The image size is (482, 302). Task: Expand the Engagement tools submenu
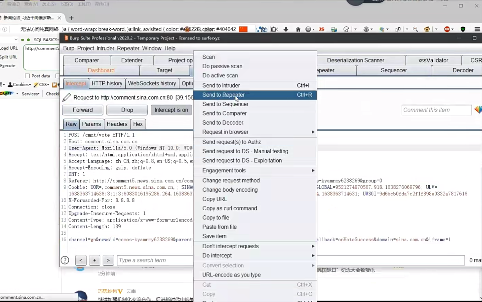255,170
